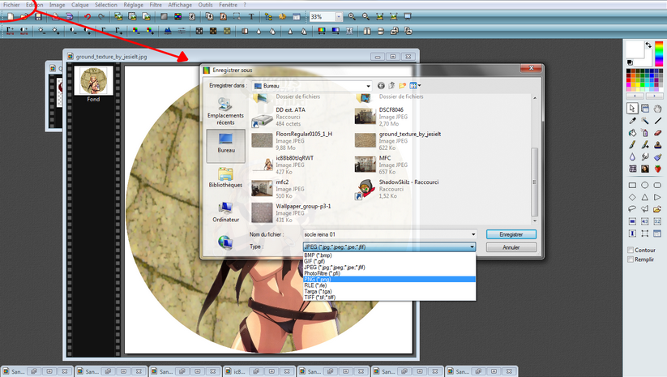Choose the upward Triangle selection shape

(645, 197)
